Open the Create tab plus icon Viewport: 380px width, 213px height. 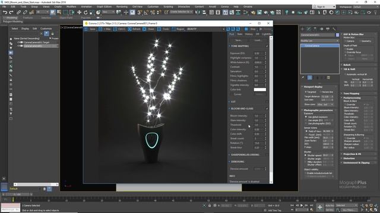(x=302, y=29)
